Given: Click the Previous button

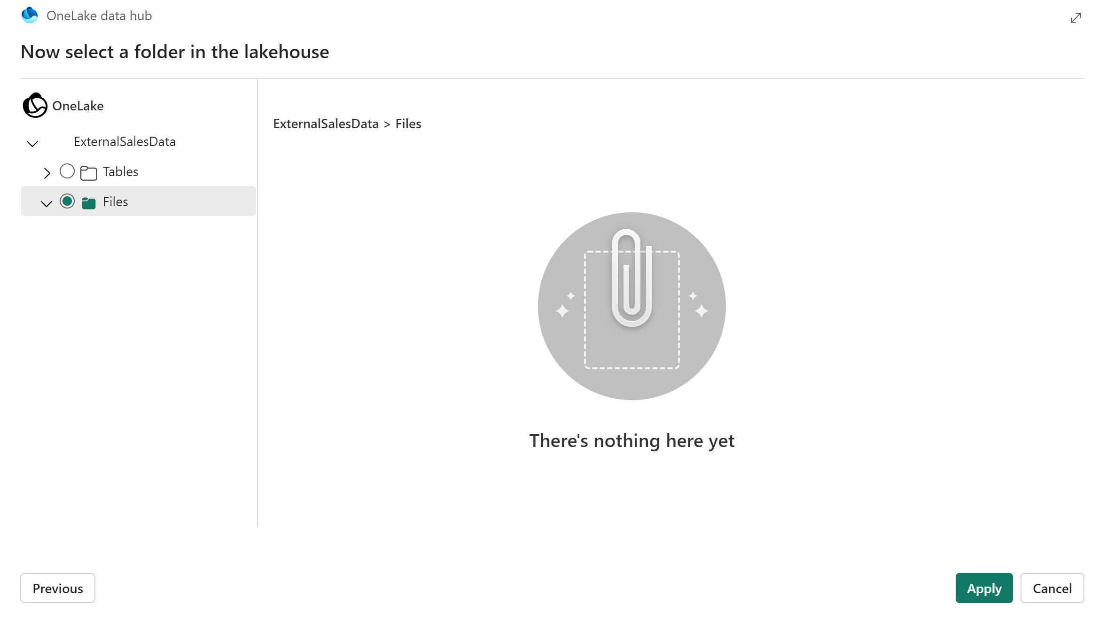Looking at the screenshot, I should pos(57,588).
